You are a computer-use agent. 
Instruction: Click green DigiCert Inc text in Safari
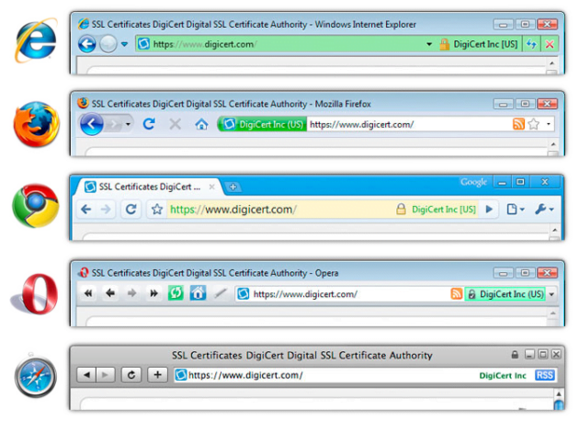[x=503, y=376]
